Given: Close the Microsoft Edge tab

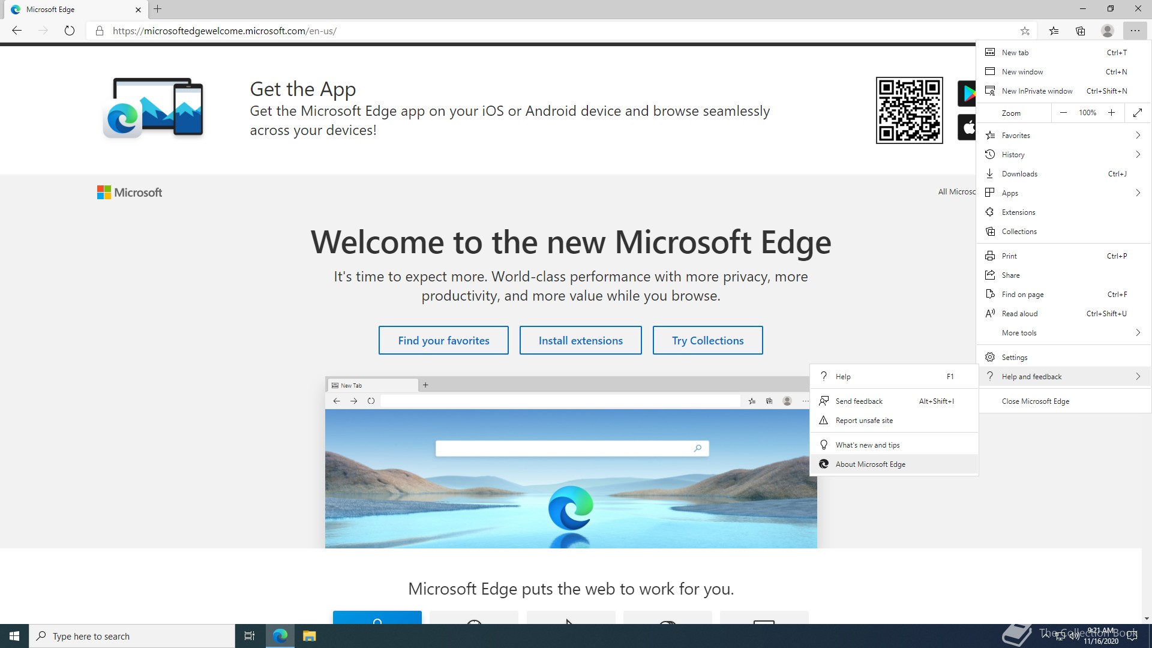Looking at the screenshot, I should (x=138, y=10).
